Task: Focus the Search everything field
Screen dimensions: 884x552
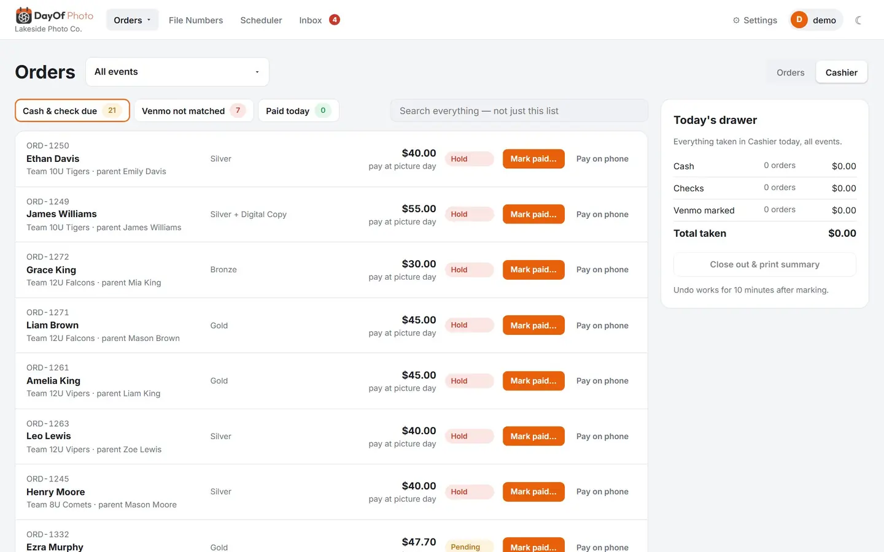Action: (519, 111)
